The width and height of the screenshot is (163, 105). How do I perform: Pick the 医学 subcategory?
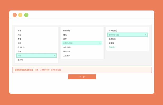tap(65, 39)
